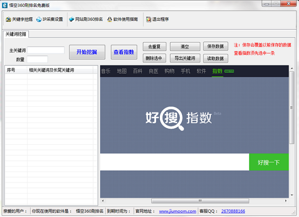Click the 删除选中 button

155,58
